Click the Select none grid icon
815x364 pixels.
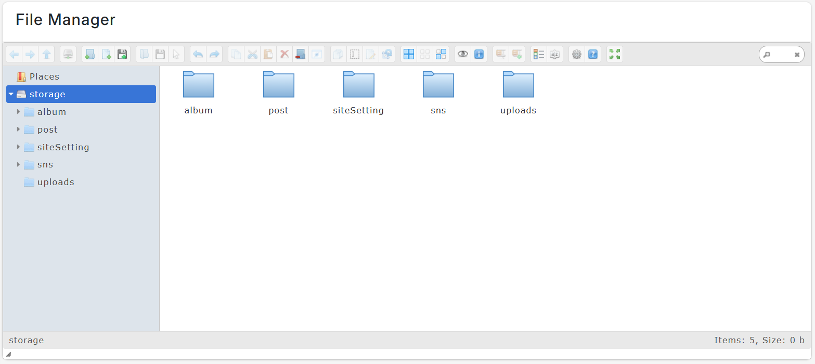click(x=425, y=54)
